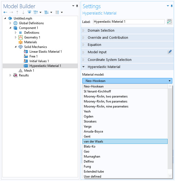The image size is (175, 181).
Task: Choose van der Waals from the list
Action: pyautogui.click(x=125, y=141)
